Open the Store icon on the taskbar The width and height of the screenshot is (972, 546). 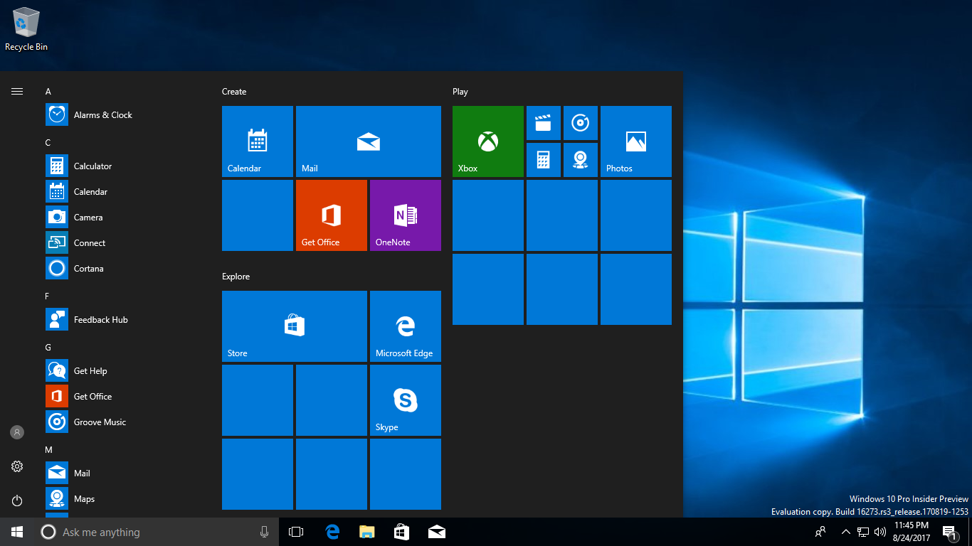401,532
